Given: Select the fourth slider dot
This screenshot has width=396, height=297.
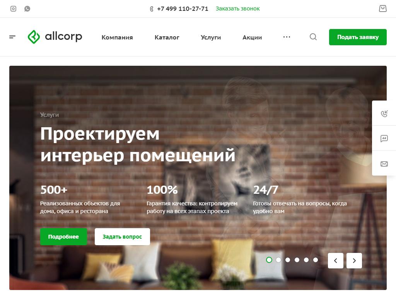Looking at the screenshot, I should (x=297, y=260).
